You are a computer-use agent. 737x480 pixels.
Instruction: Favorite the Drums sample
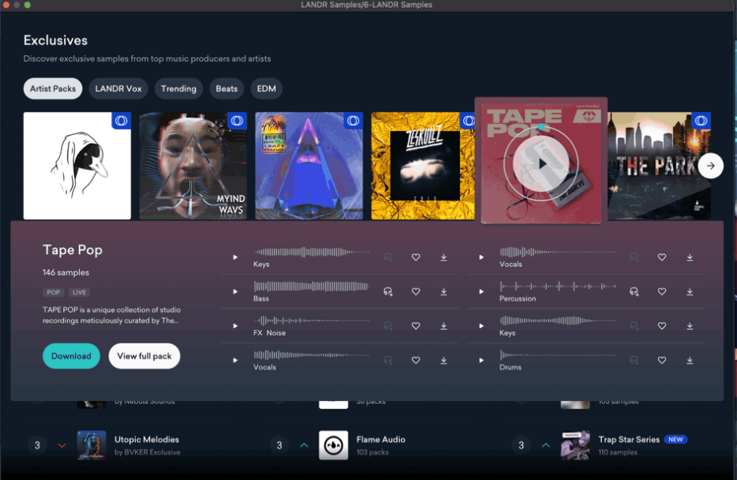pyautogui.click(x=662, y=360)
